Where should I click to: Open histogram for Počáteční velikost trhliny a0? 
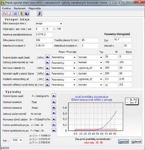coord(48,79)
